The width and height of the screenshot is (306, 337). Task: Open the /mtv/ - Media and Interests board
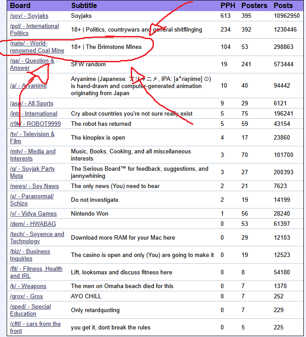33,155
